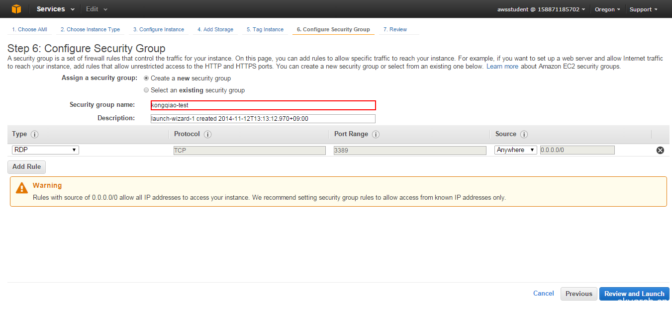Click the info icon next to Source
This screenshot has width=672, height=309.
click(x=524, y=135)
